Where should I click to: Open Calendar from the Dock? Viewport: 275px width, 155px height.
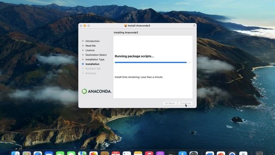click(x=116, y=153)
